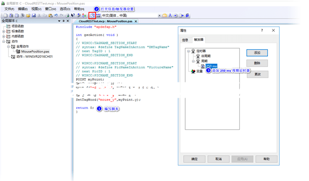Select the CloudRESTTest.mcp : MousePosition.pas editor tab

click(x=105, y=21)
